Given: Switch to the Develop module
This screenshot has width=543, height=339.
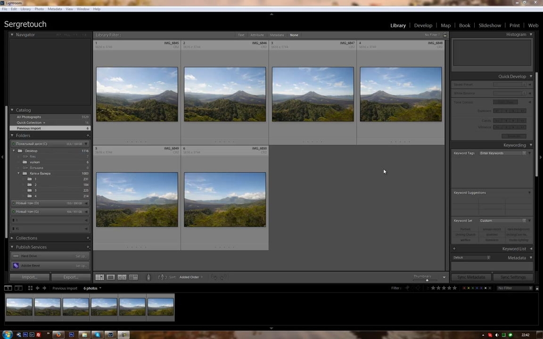Looking at the screenshot, I should 423,25.
